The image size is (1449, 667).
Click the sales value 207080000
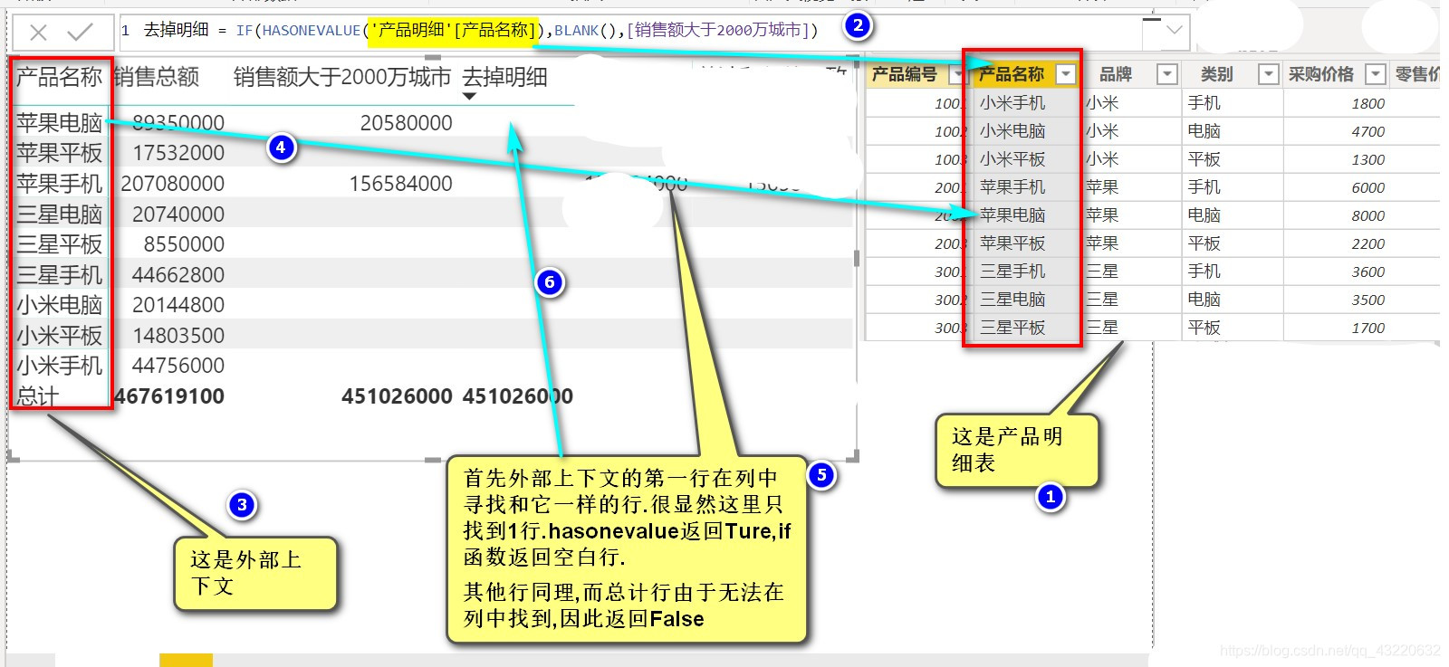[172, 184]
